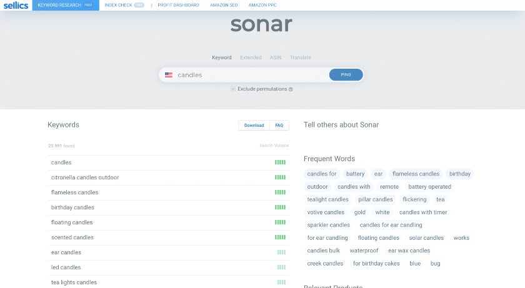Open the Keyword Research tab
The height and width of the screenshot is (288, 525).
pyautogui.click(x=65, y=5)
